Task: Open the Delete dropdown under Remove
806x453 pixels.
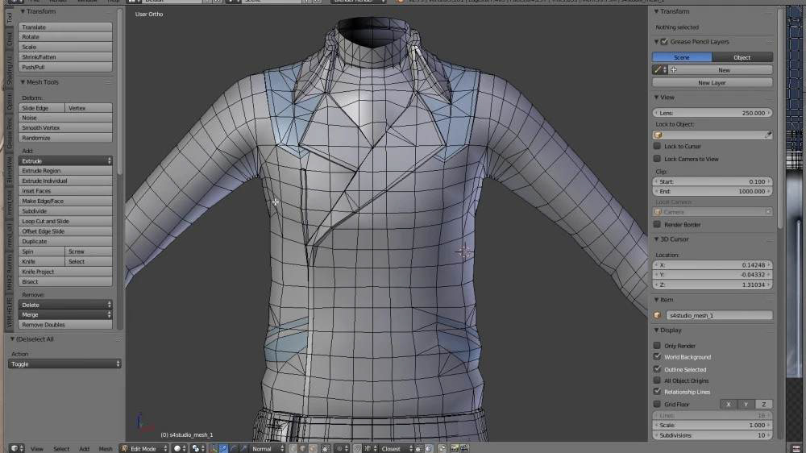Action: tap(65, 305)
